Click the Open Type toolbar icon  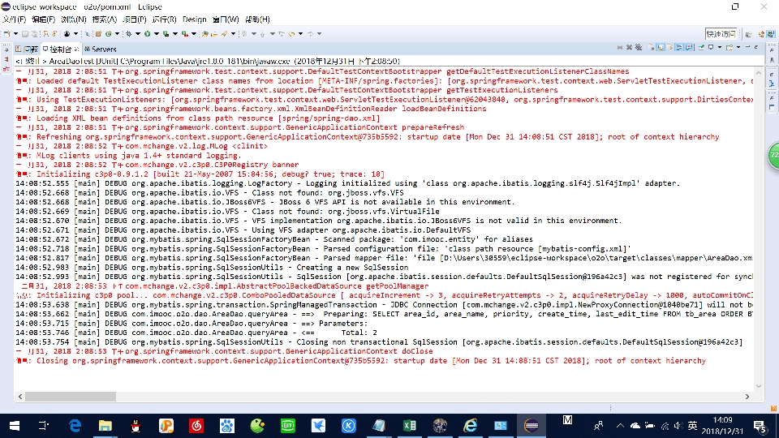[x=204, y=34]
